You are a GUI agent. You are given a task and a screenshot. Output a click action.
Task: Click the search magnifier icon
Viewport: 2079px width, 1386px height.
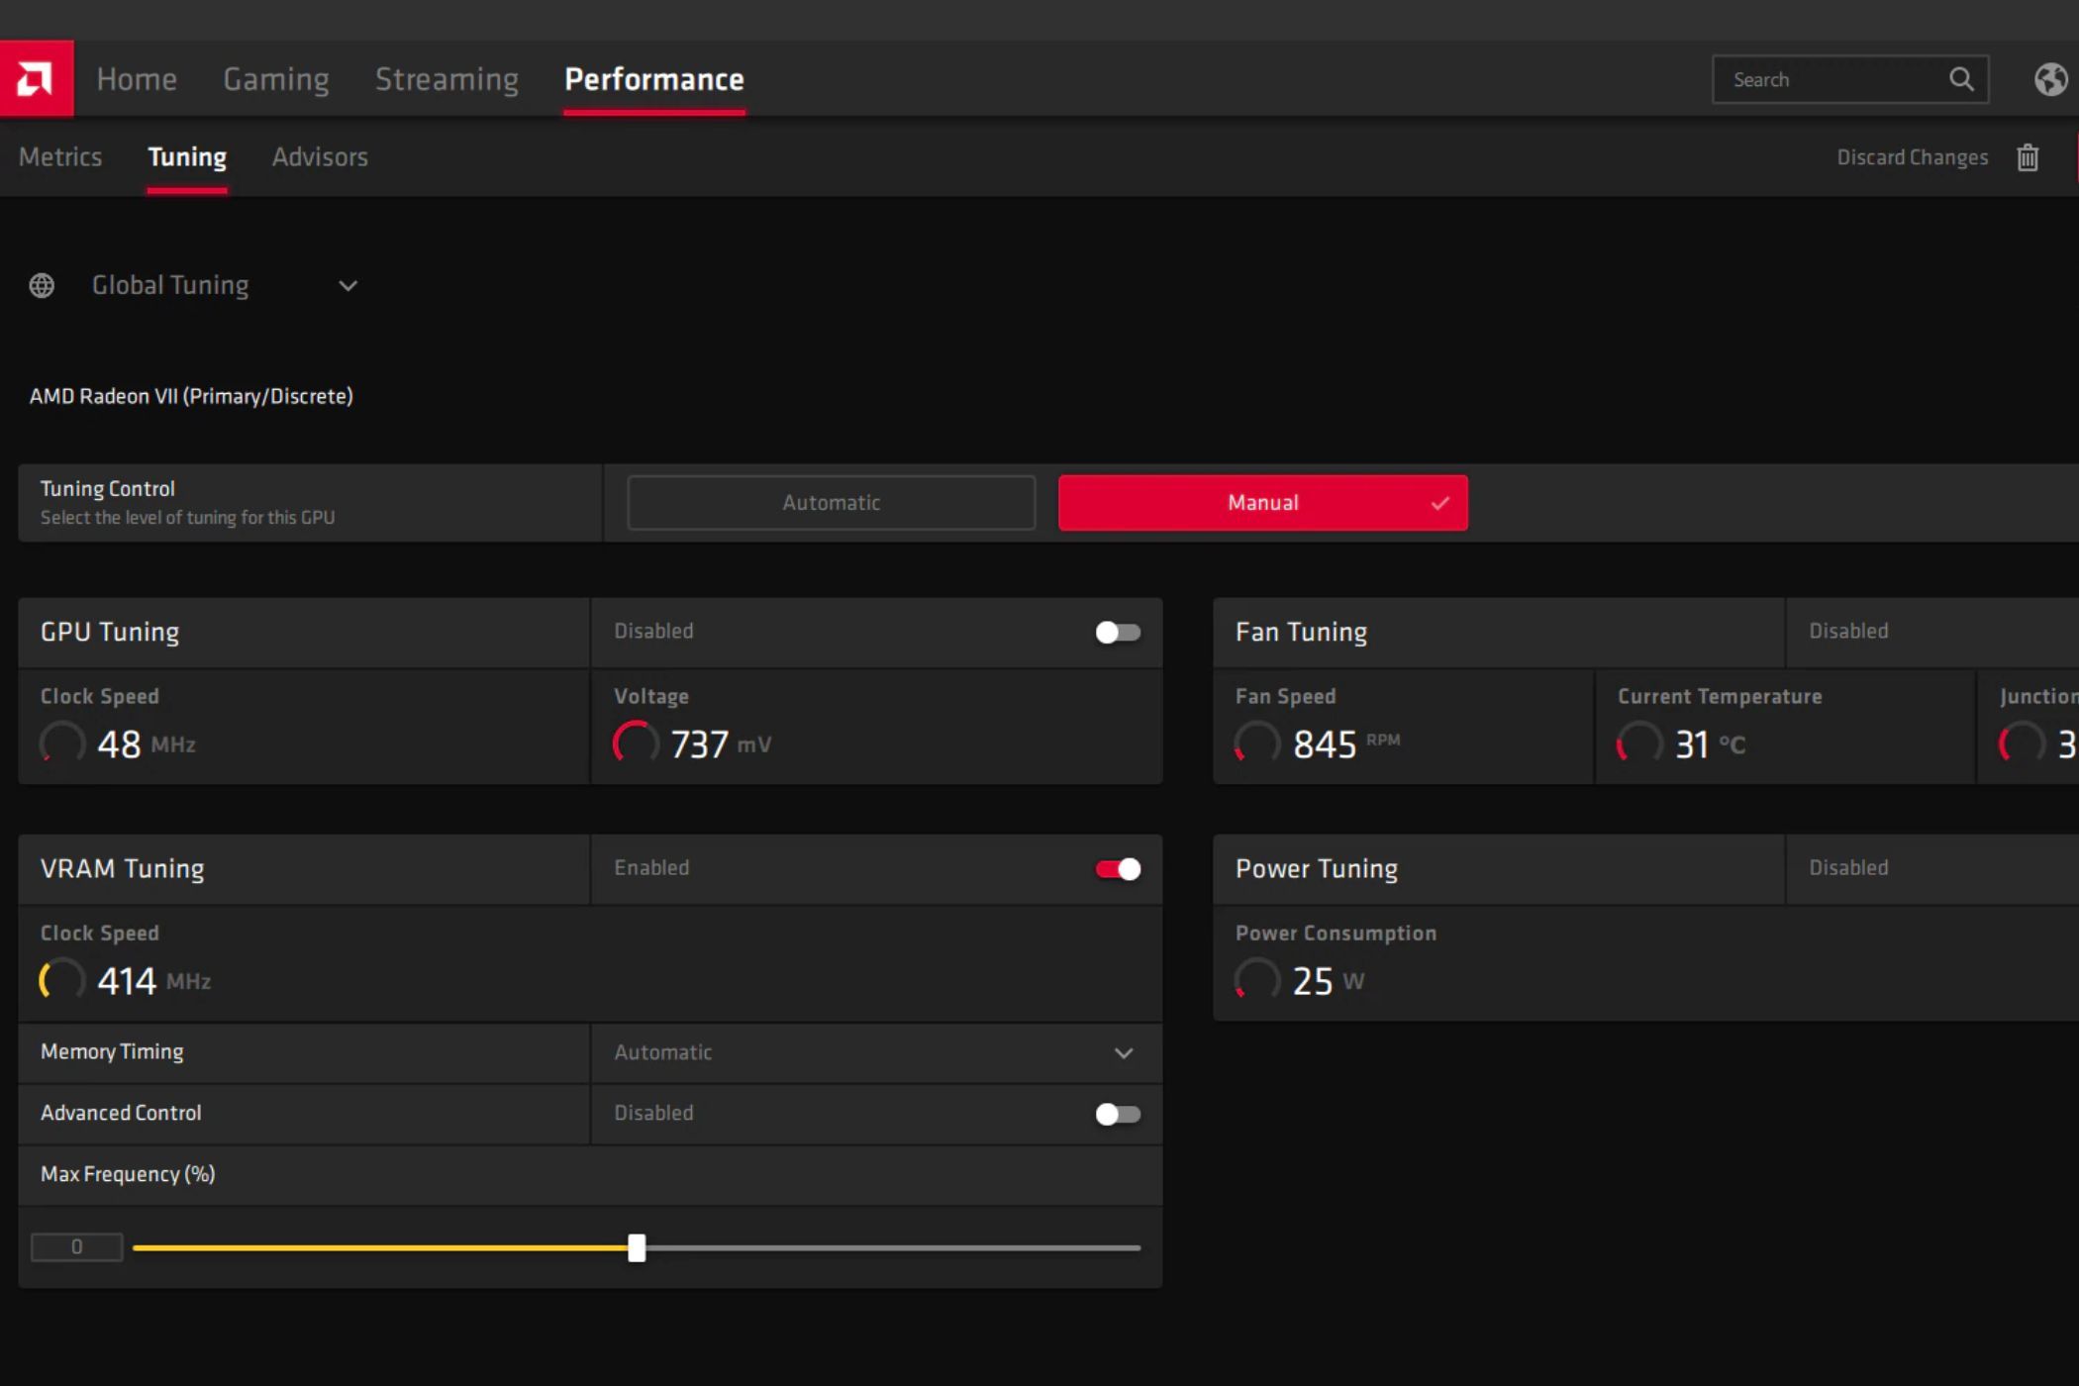1961,79
